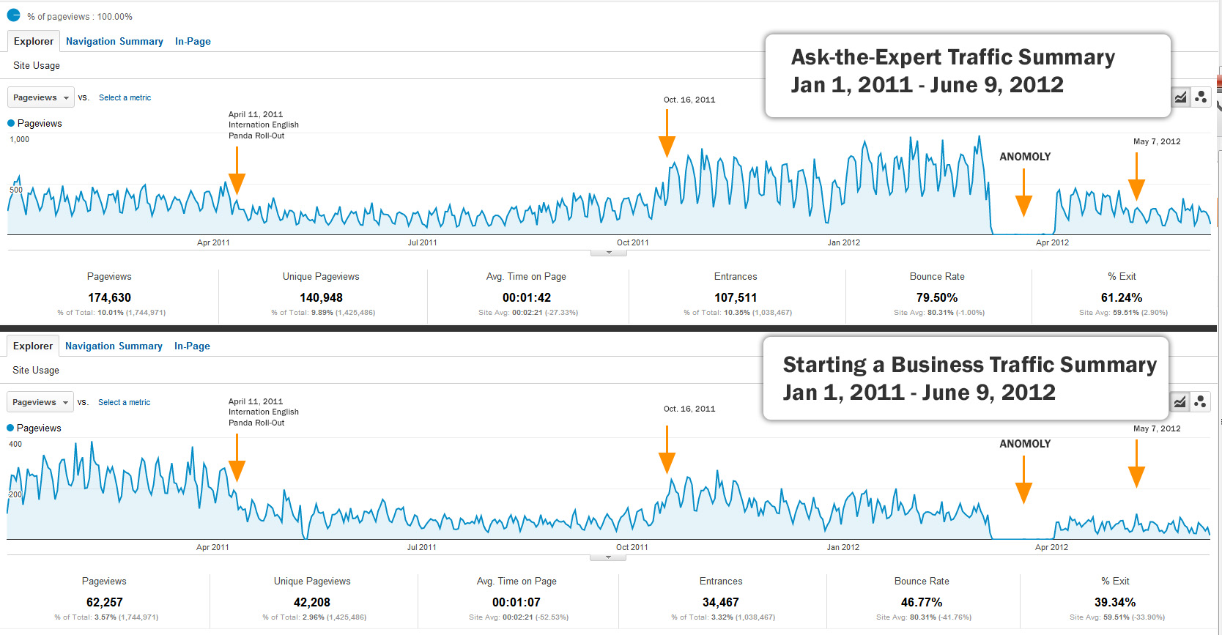The height and width of the screenshot is (635, 1222).
Task: Collapse the top chart using handle below it
Action: 609,253
